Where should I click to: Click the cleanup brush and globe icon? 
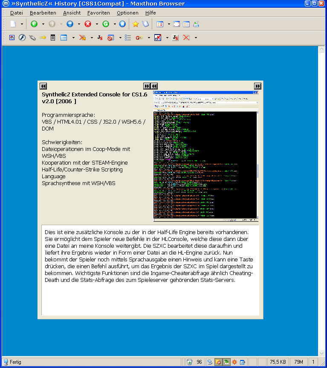pyautogui.click(x=196, y=24)
